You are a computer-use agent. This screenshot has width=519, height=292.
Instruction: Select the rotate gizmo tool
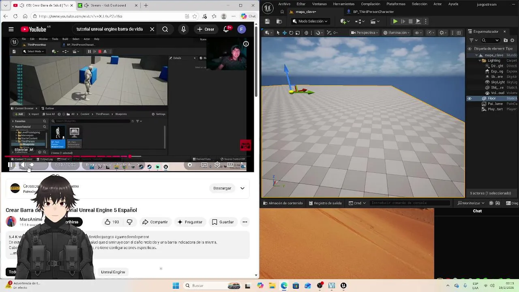click(291, 32)
